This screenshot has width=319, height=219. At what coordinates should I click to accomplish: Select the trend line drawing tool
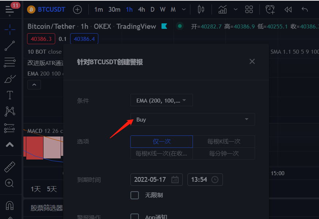[10, 46]
